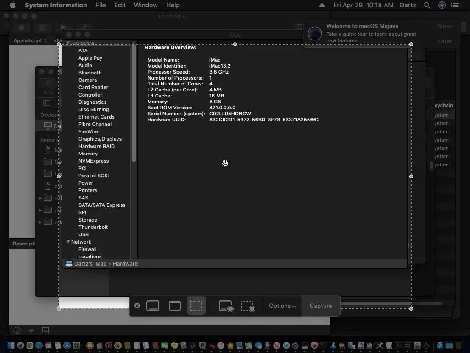
Task: Select Capture Selected Window icon
Action: pos(175,306)
